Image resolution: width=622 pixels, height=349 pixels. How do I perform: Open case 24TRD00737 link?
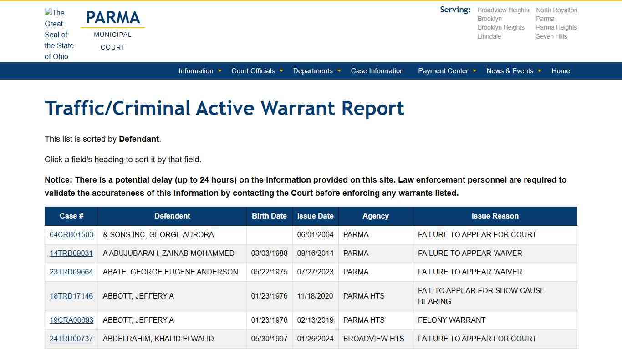(71, 339)
